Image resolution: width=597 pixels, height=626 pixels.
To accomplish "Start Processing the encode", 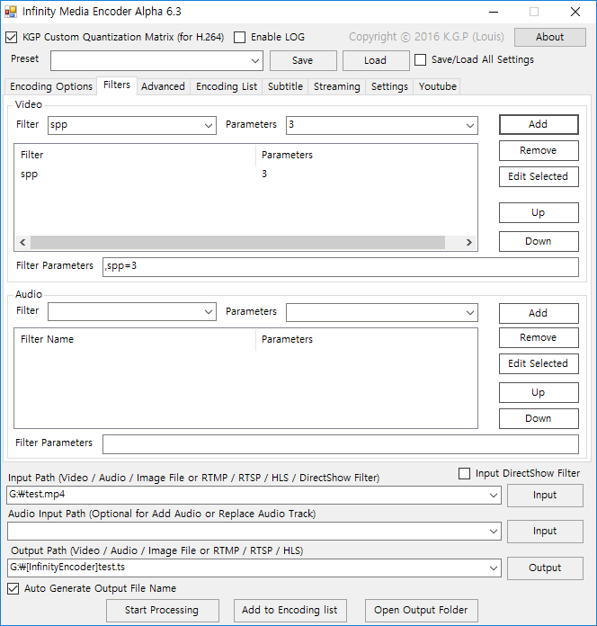I will [x=163, y=611].
